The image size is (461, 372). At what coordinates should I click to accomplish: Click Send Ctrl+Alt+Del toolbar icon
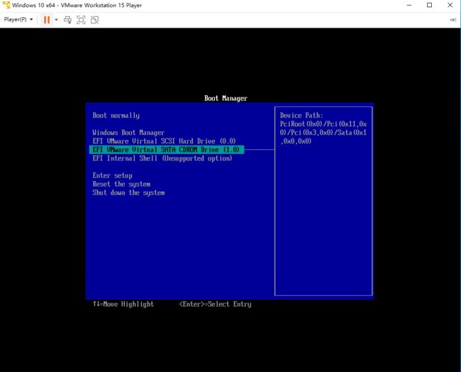(x=67, y=20)
